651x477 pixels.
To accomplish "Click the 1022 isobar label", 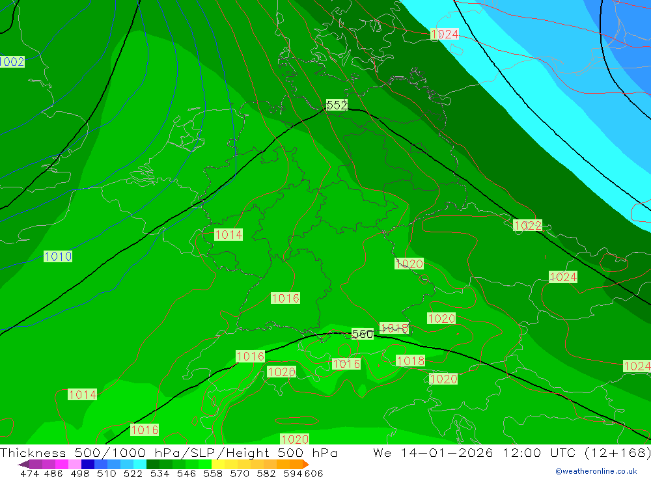I will pyautogui.click(x=528, y=225).
